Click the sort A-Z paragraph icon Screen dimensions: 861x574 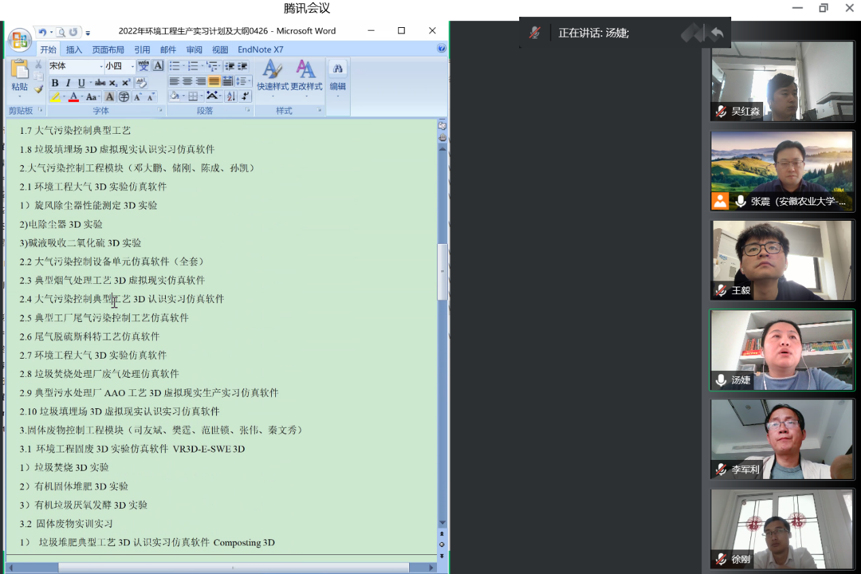click(230, 96)
